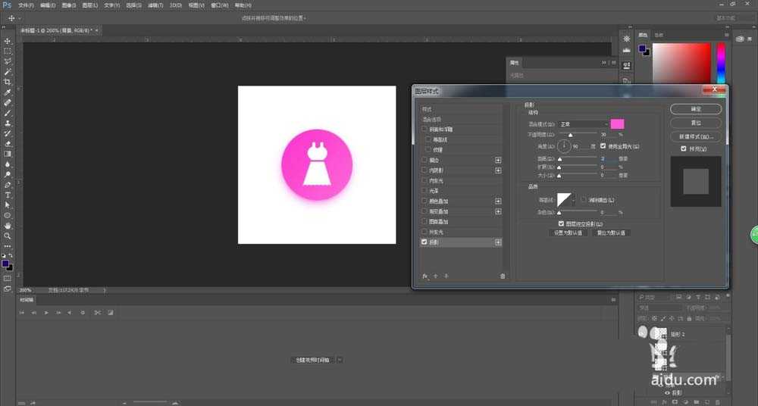Image resolution: width=758 pixels, height=406 pixels.
Task: Open the 文件(F) menu
Action: [26, 5]
